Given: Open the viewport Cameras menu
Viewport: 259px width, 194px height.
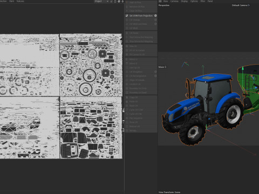Looking at the screenshot, I should [174, 1].
